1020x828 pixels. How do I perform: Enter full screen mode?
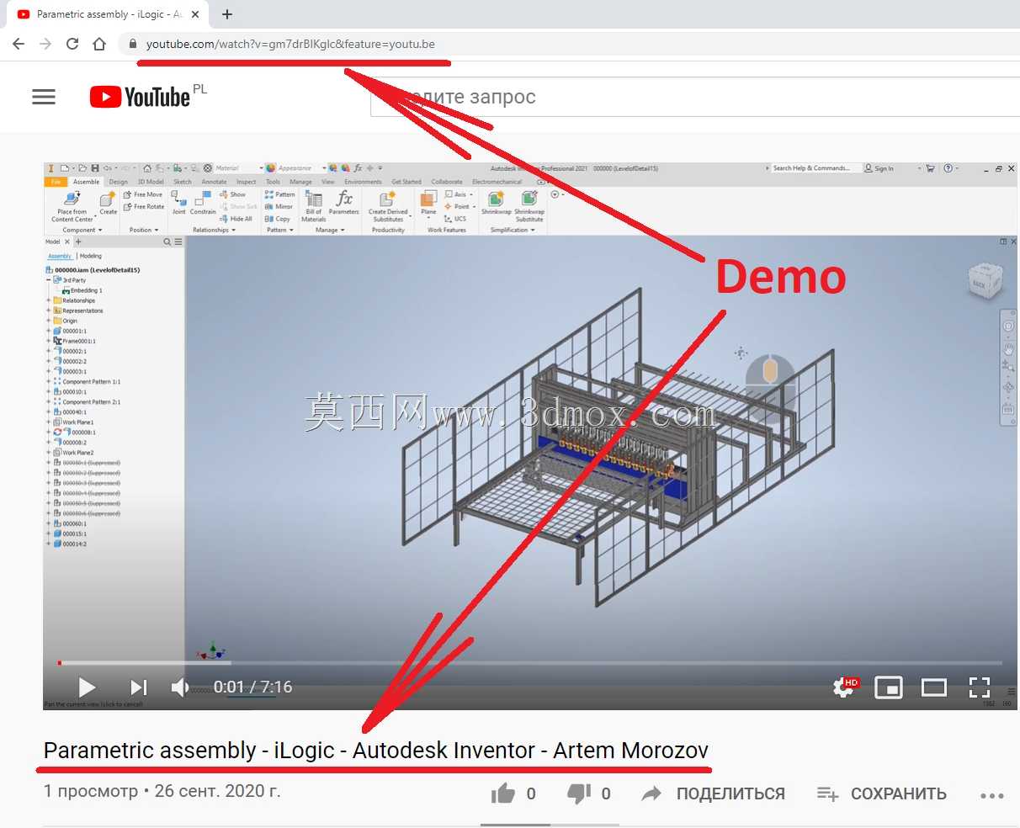[980, 687]
